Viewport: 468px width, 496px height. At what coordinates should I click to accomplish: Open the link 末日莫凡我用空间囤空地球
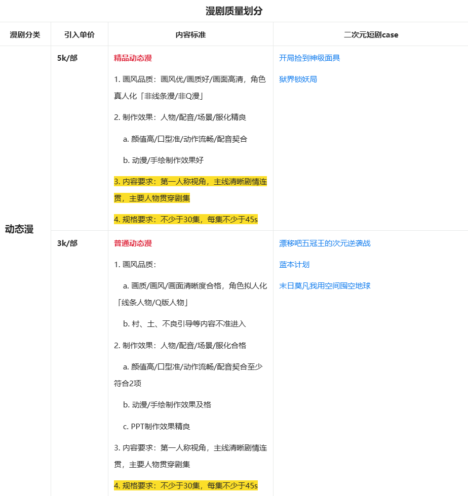point(325,285)
